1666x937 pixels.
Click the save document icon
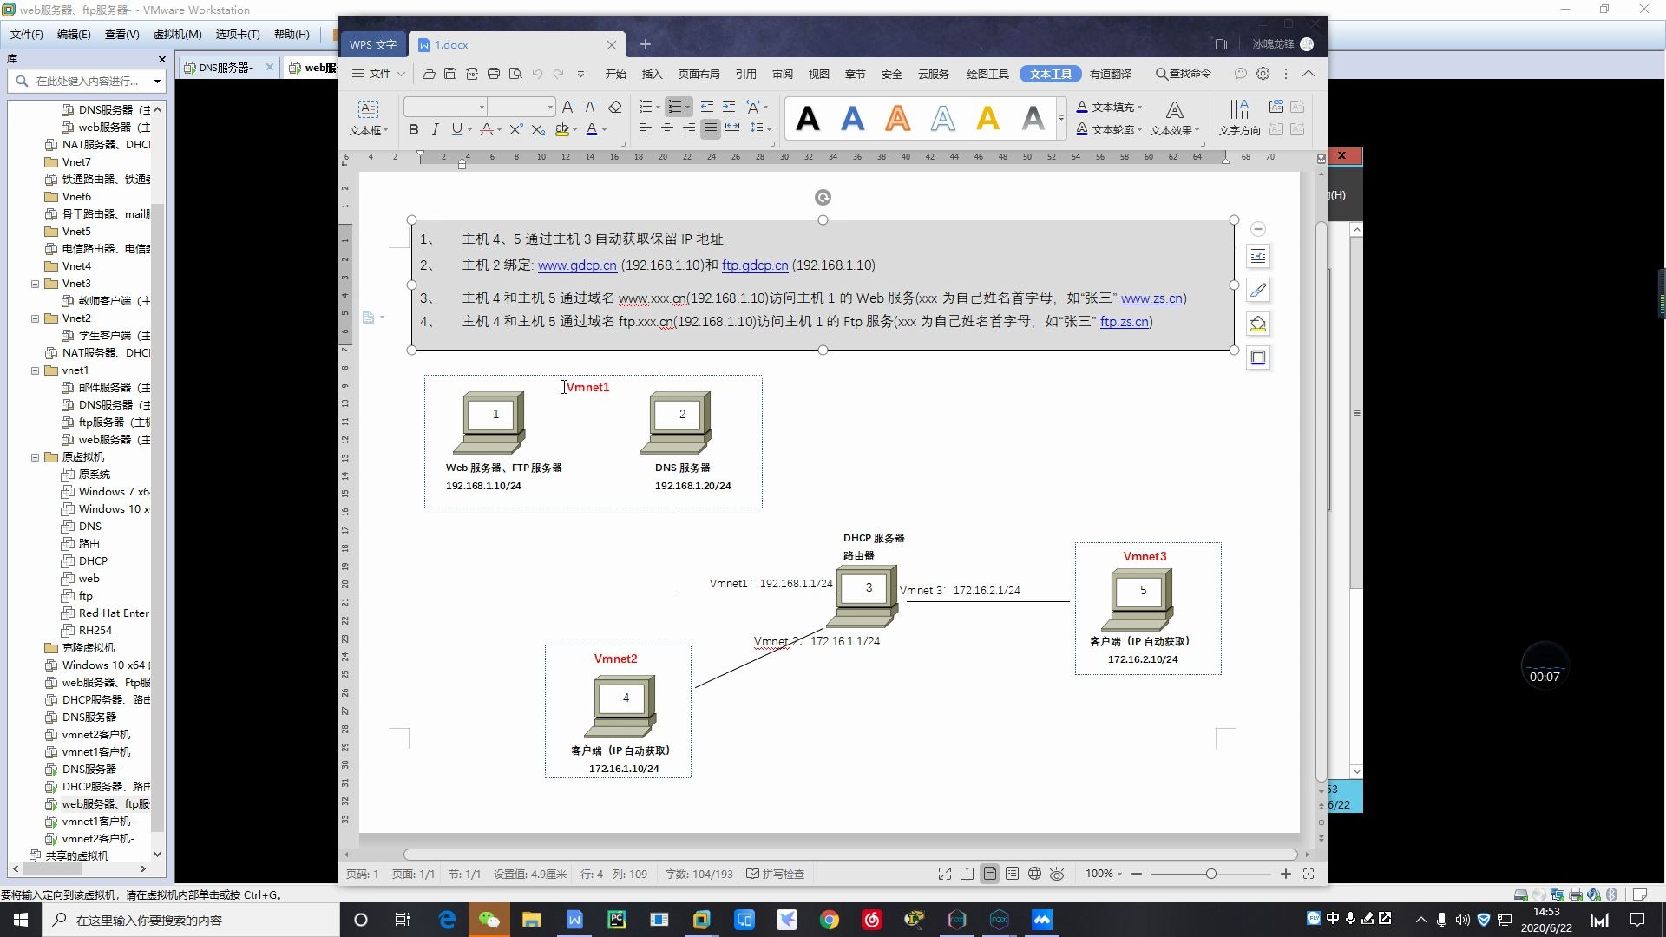click(x=450, y=74)
